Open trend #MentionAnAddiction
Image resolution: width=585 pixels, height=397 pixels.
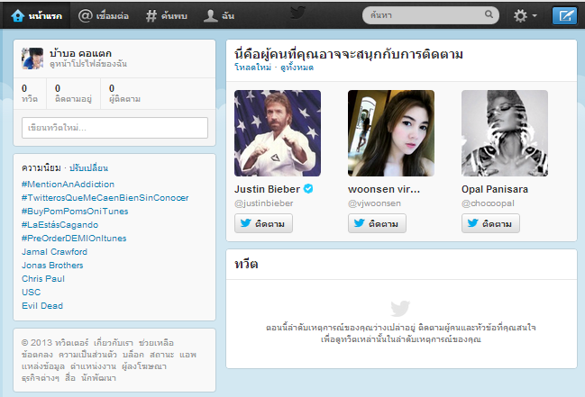pyautogui.click(x=68, y=185)
